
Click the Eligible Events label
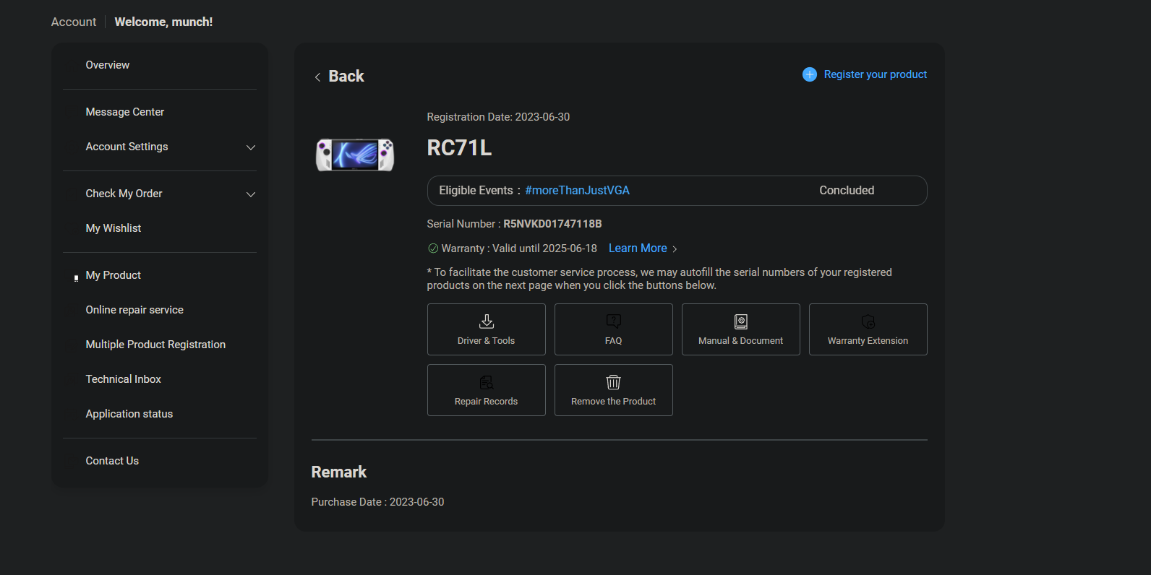(476, 191)
